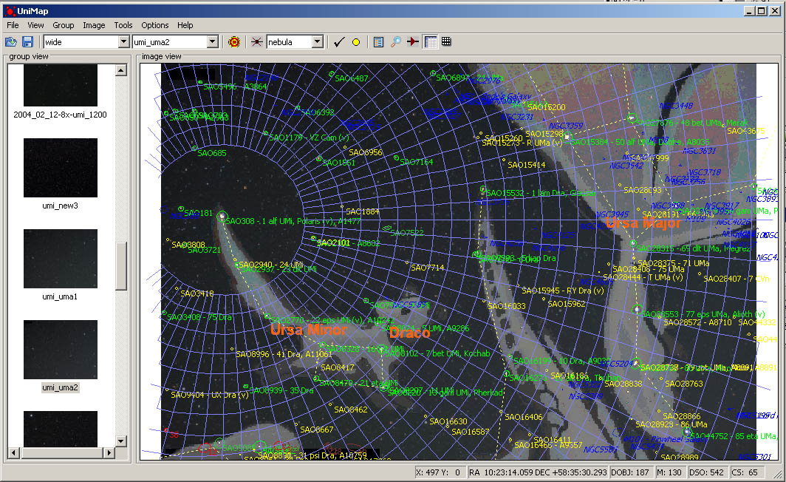Click the yellow circle toolbar icon

(x=355, y=42)
